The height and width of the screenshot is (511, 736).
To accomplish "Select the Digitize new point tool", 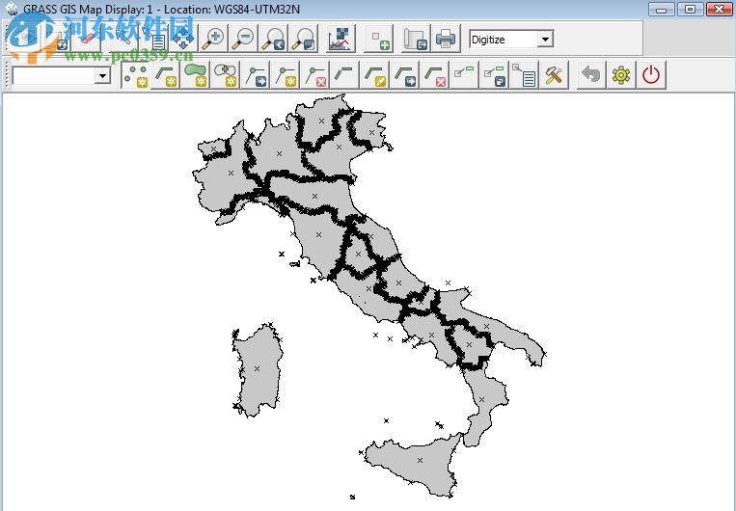I will [136, 75].
